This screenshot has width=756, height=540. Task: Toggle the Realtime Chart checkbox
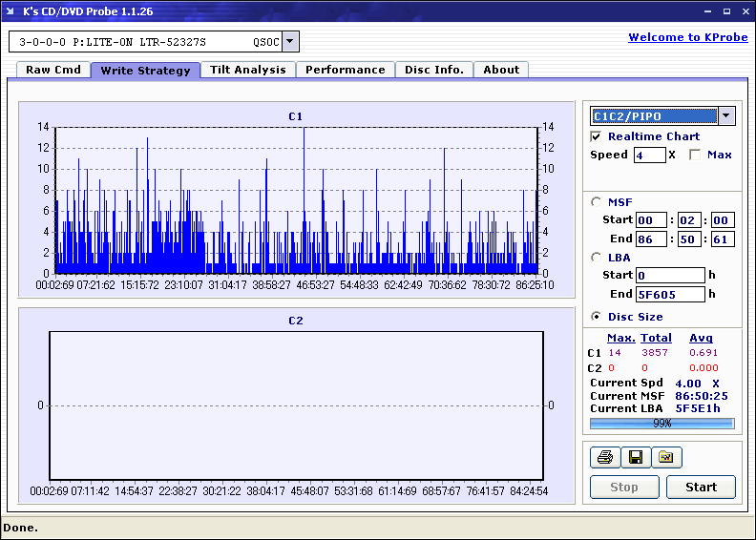(x=597, y=136)
